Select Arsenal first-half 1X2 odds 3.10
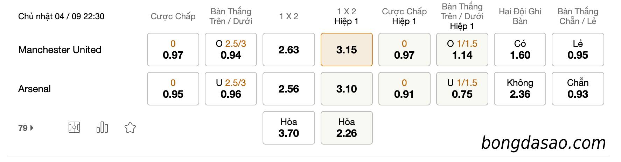Viewport: 621px width, 162px height. (x=347, y=89)
